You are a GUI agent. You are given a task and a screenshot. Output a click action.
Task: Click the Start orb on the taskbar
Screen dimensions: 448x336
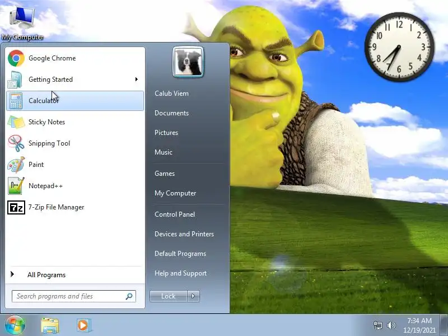(x=15, y=325)
